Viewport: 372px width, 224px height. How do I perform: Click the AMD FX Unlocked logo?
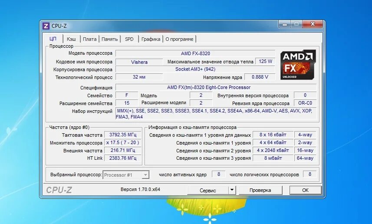point(298,65)
